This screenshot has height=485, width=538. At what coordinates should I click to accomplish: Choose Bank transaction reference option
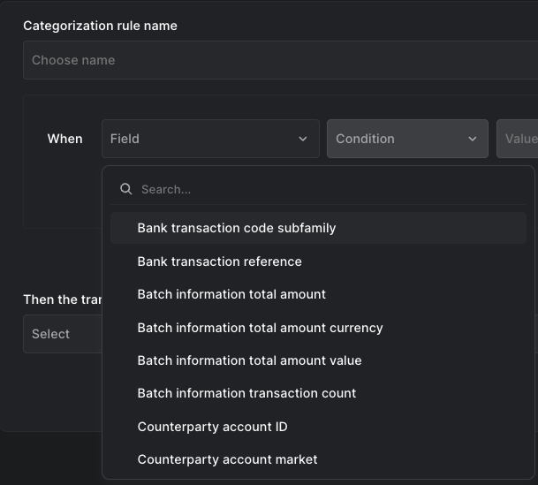coord(219,261)
